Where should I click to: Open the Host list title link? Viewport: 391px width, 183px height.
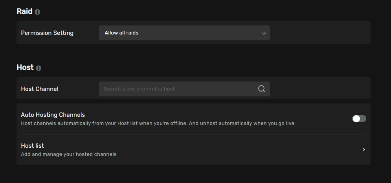click(32, 146)
